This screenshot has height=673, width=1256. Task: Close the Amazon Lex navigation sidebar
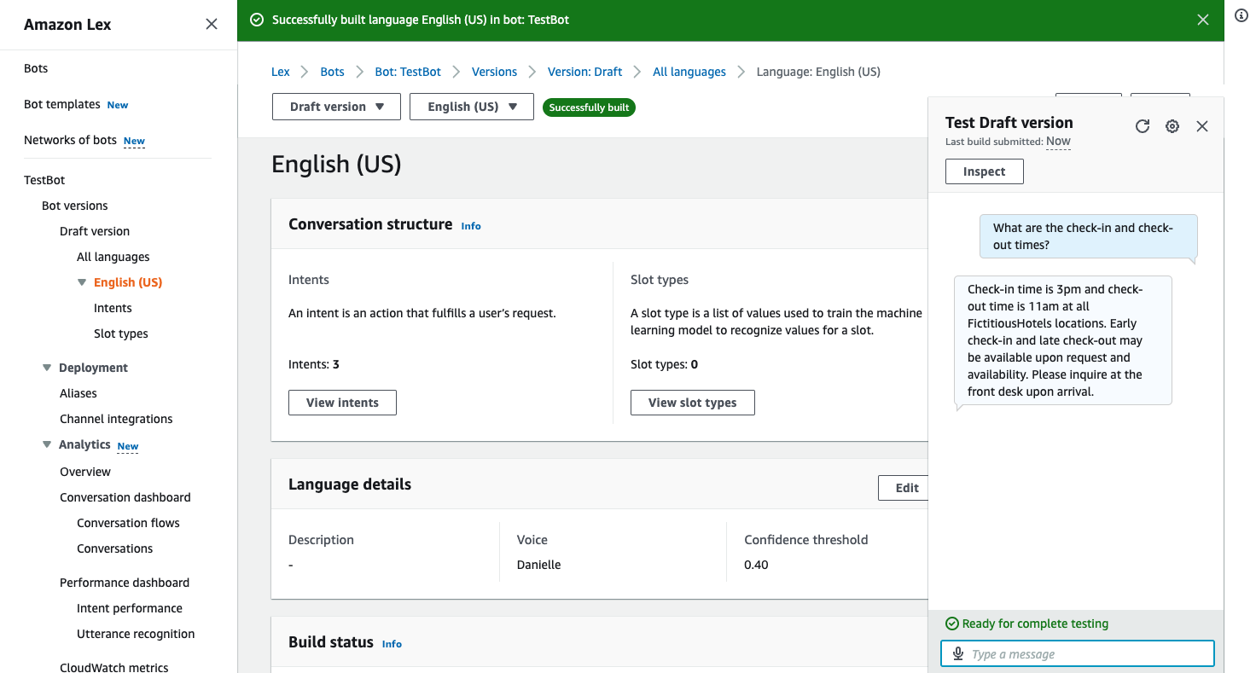tap(212, 24)
